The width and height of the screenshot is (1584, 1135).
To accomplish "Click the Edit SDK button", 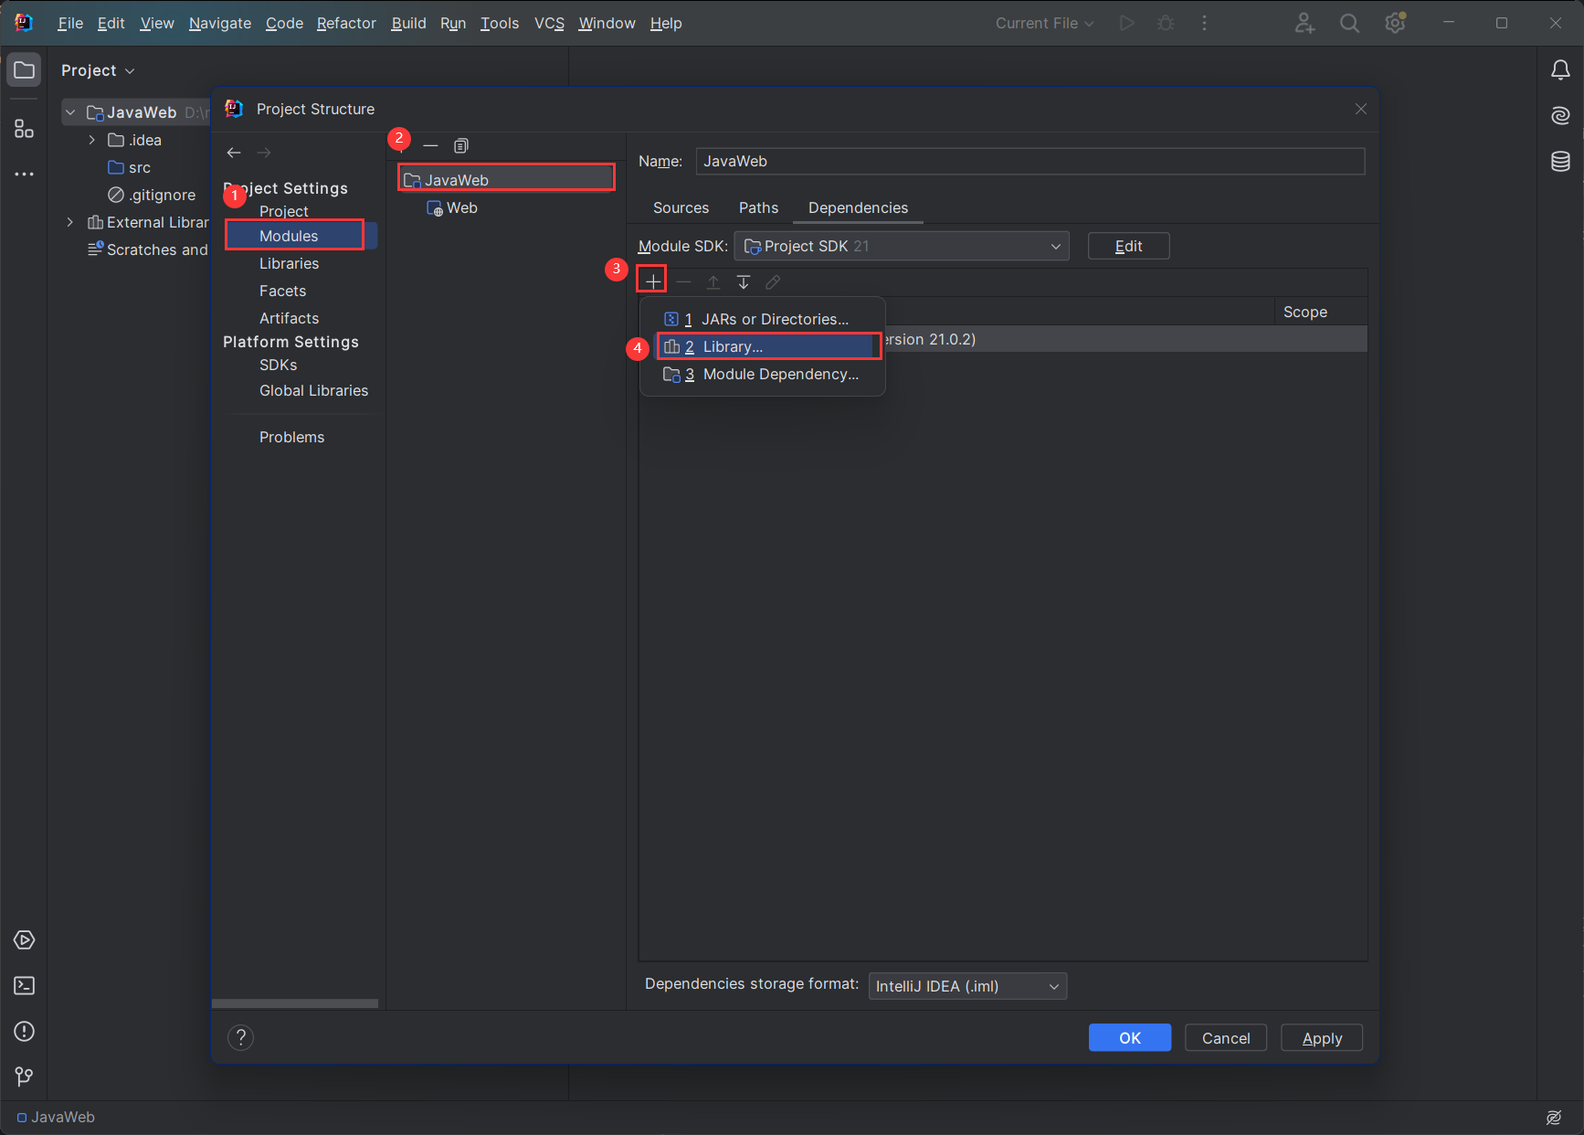I will coord(1127,247).
